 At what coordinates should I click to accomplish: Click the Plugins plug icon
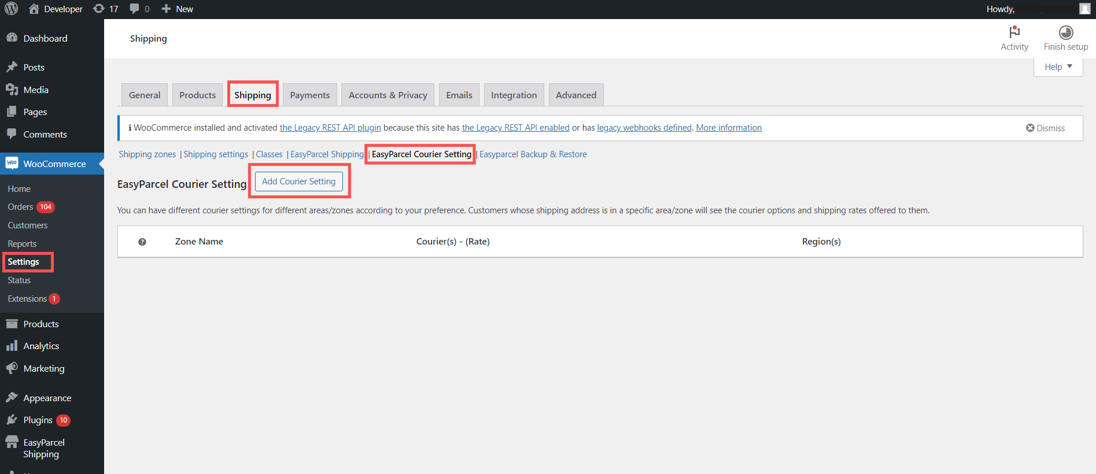click(12, 420)
